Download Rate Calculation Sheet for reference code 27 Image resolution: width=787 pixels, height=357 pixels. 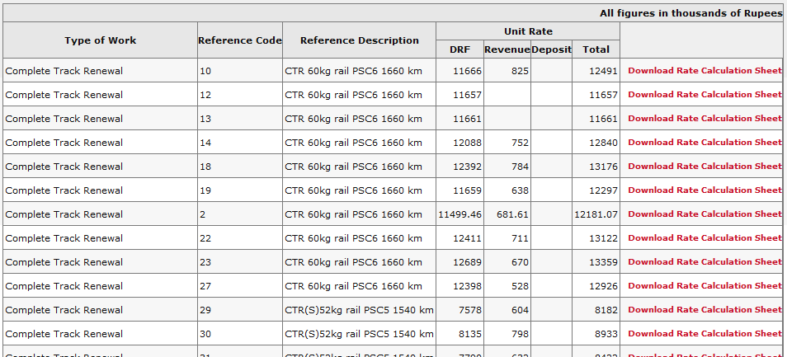click(x=704, y=286)
